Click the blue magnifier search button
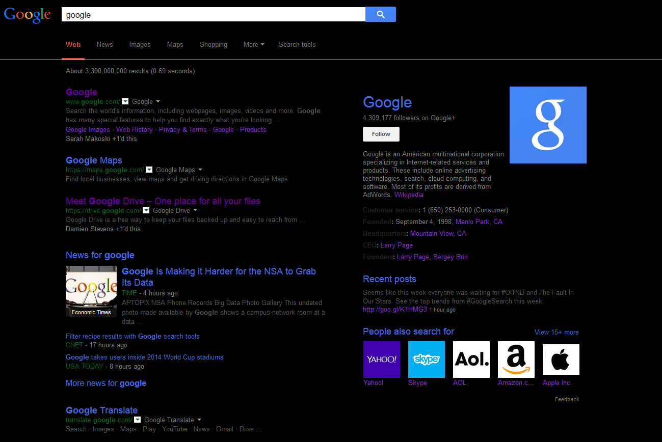 [x=381, y=14]
